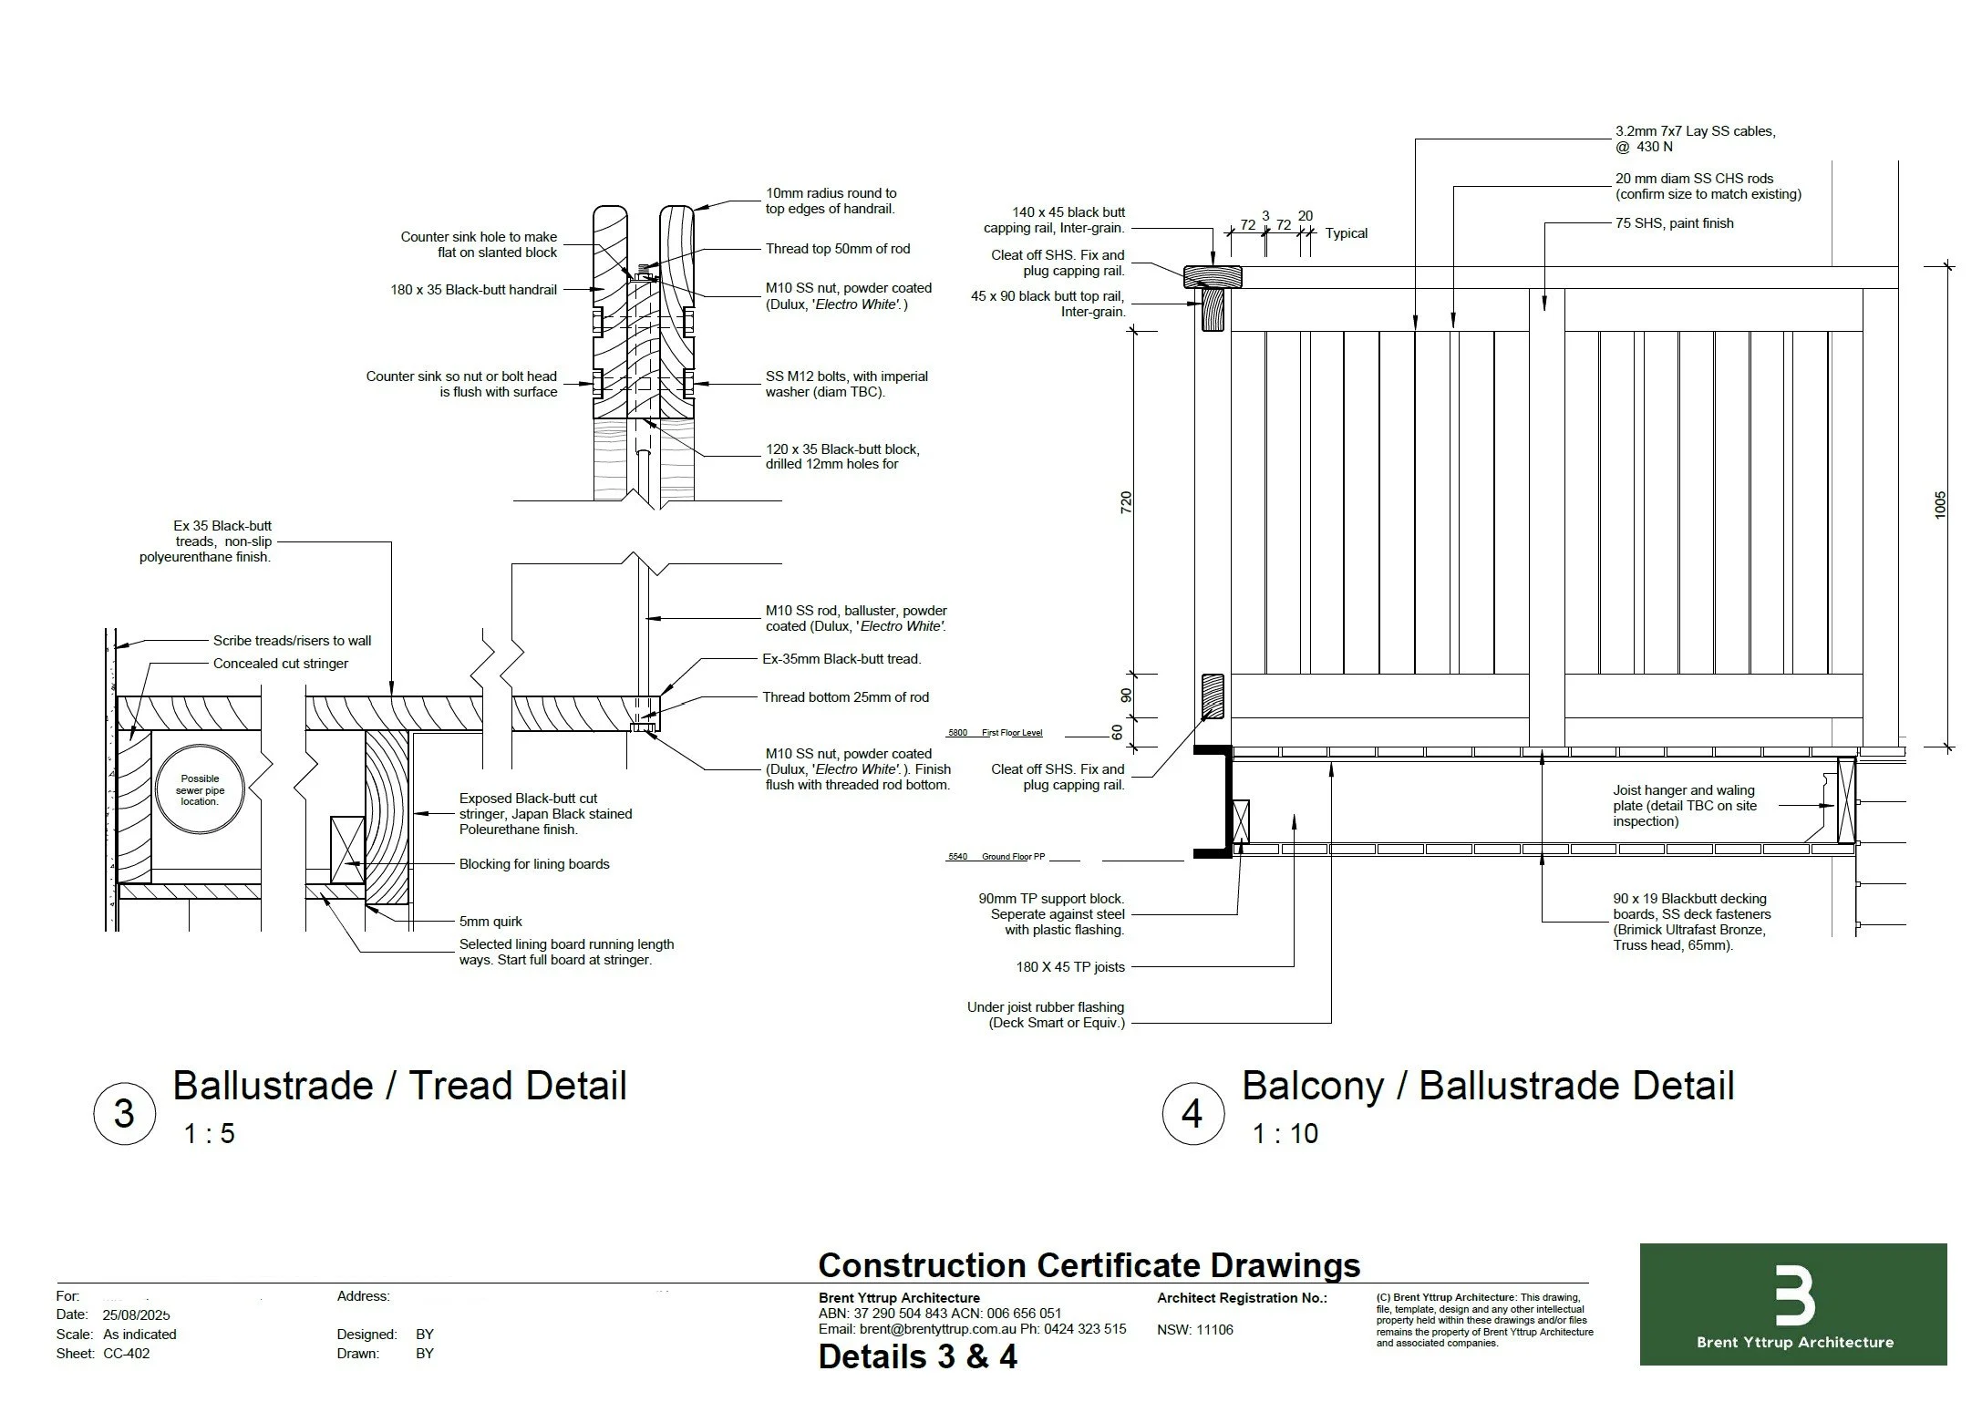This screenshot has width=1982, height=1402.
Task: Click the detail number 3 circle marker
Action: coord(124,1114)
